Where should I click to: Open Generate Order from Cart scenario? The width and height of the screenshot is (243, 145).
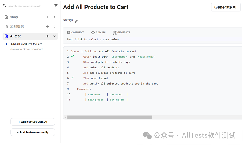pos(27,49)
